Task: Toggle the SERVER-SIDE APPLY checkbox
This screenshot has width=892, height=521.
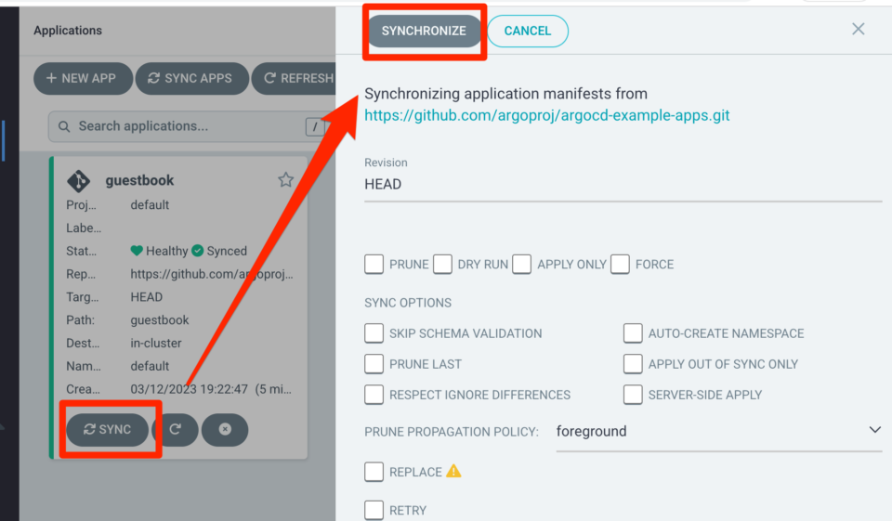Action: [633, 395]
